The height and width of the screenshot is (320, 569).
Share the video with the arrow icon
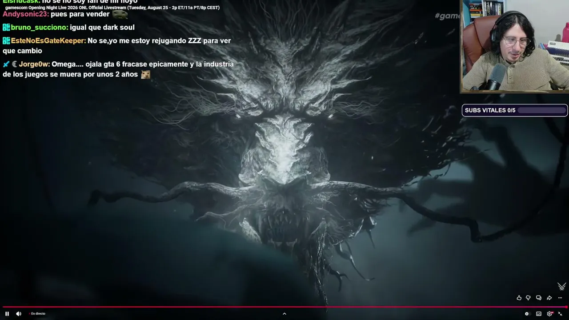coord(549,298)
